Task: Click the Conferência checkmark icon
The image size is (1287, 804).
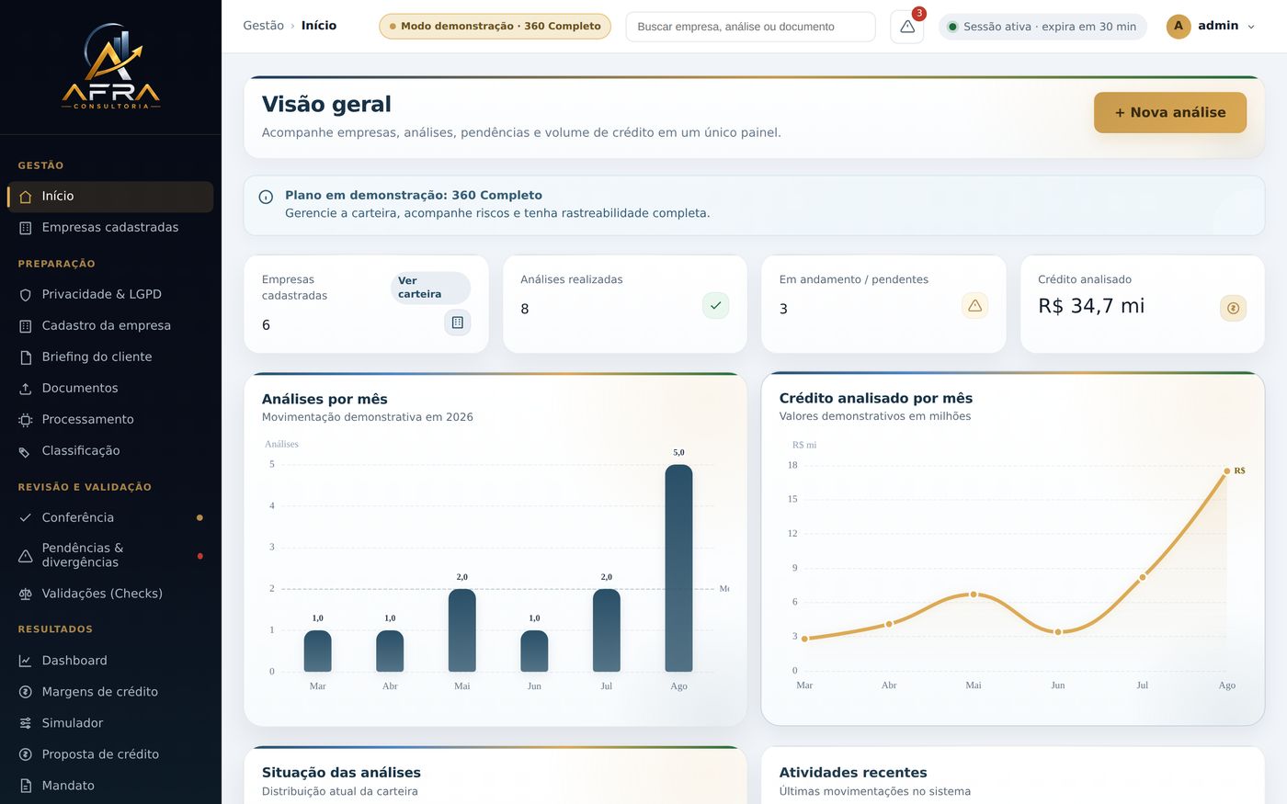Action: 26,518
